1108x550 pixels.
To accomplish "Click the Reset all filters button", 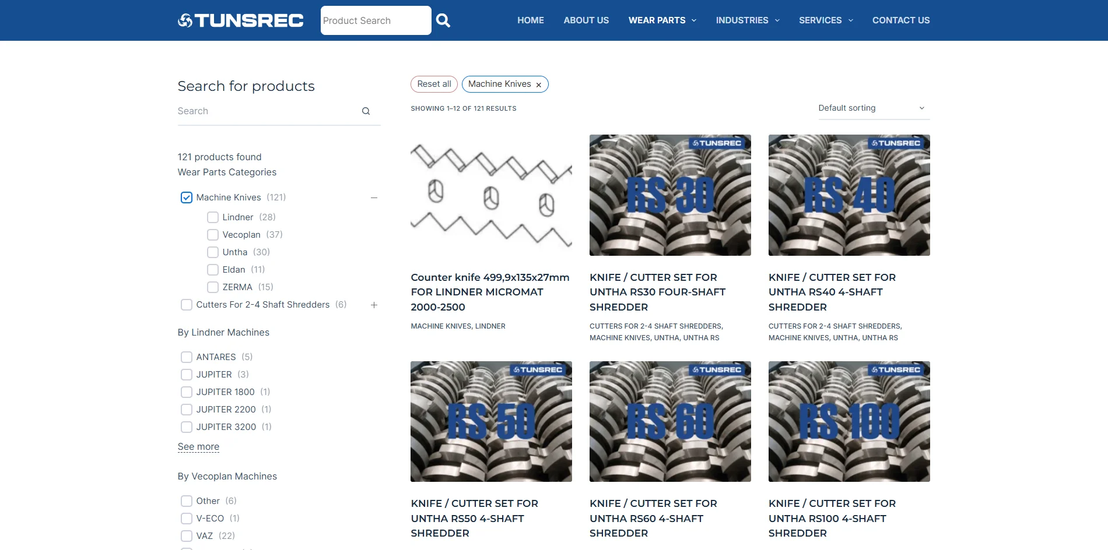I will pyautogui.click(x=434, y=84).
